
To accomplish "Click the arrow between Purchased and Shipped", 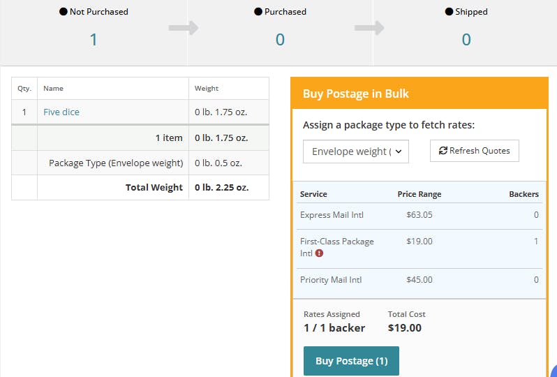I will point(369,28).
